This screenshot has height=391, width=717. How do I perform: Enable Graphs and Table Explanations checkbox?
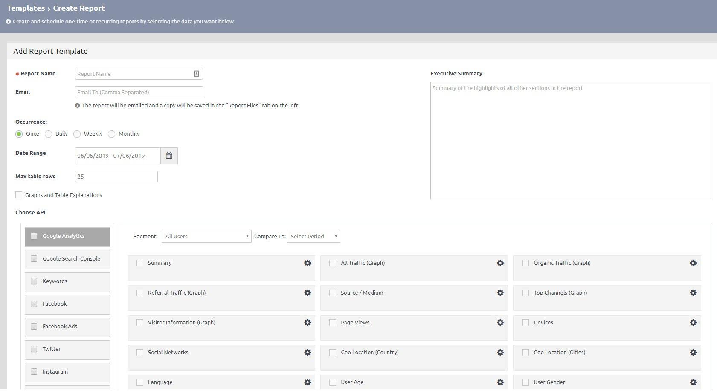click(19, 195)
